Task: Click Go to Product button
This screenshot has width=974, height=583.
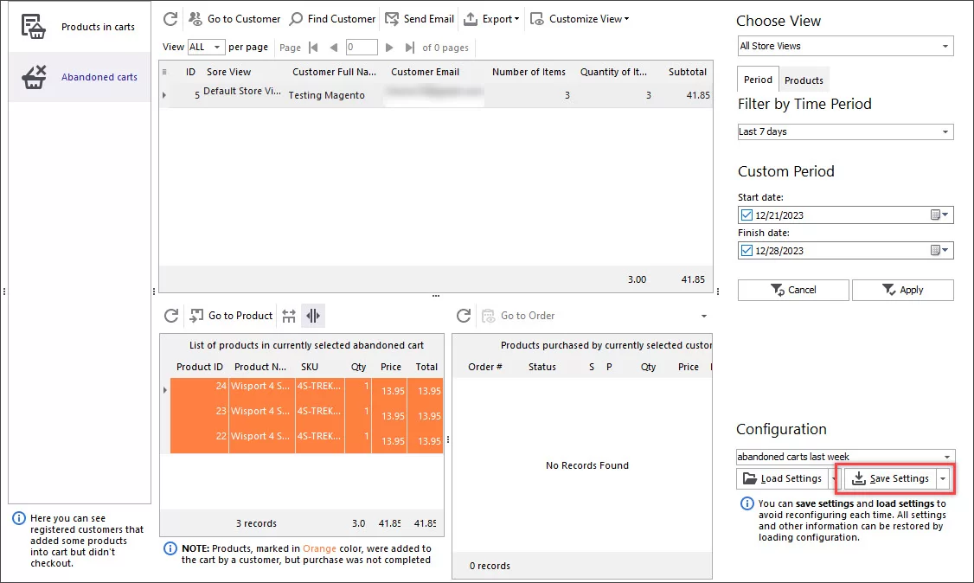Action: point(231,316)
